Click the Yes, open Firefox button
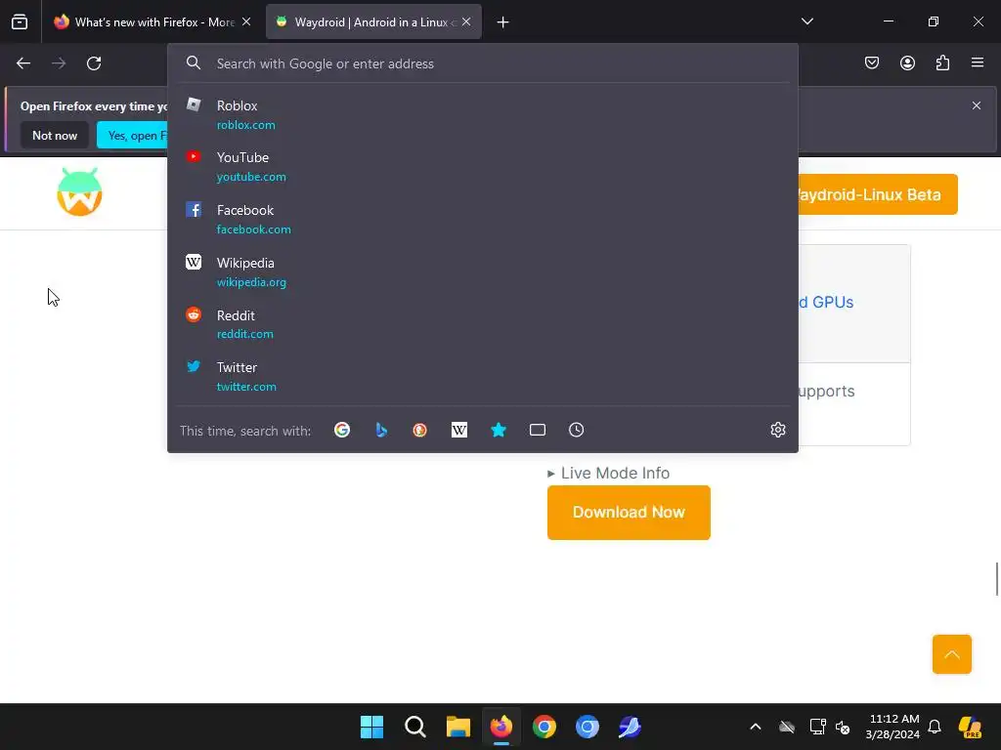Viewport: 1001px width, 750px height. 132,135
